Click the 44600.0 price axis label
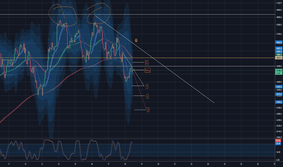Image resolution: width=283 pixels, height=167 pixels. (279, 82)
